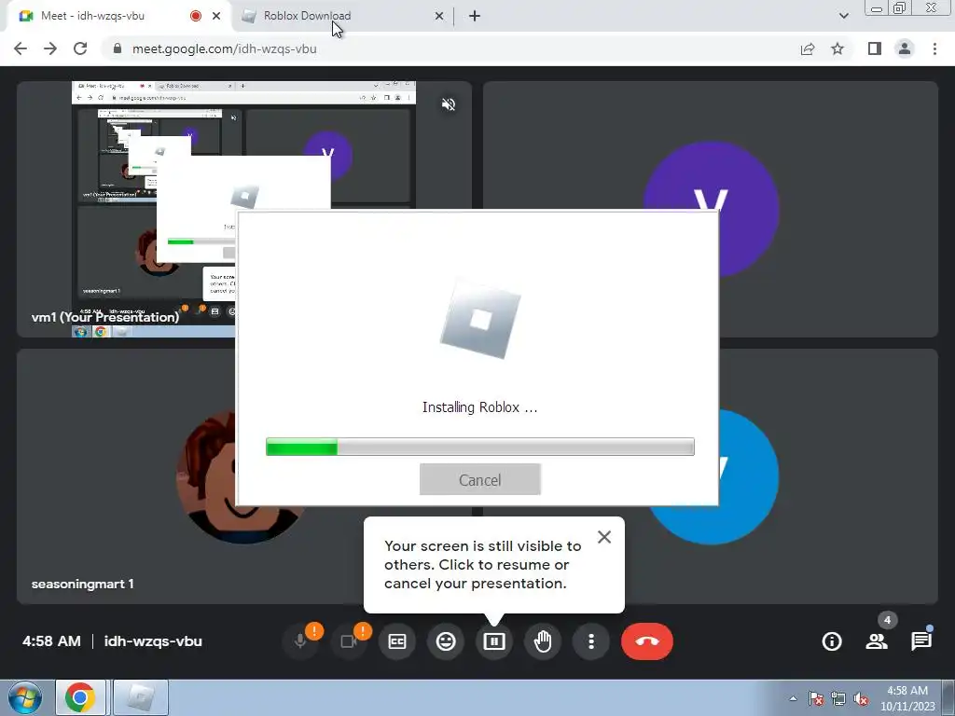Click the Roblox logo in installer
The image size is (955, 716).
(480, 319)
